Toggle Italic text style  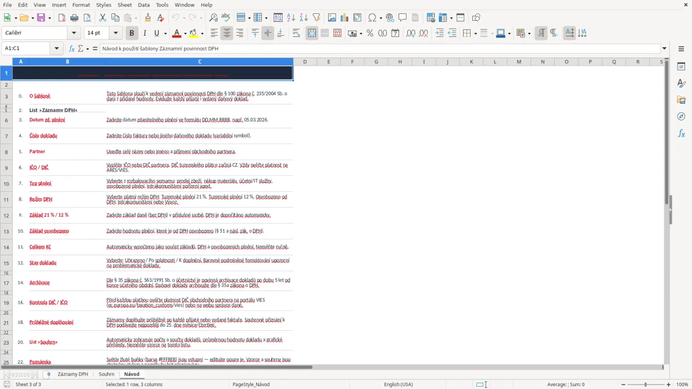[x=144, y=33]
